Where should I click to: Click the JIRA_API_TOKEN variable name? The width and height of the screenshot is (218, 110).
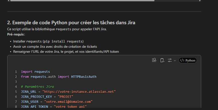coord(33,107)
